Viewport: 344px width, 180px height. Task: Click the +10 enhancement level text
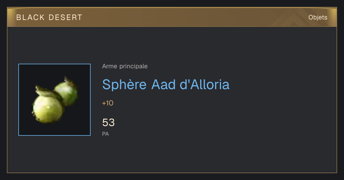point(107,103)
